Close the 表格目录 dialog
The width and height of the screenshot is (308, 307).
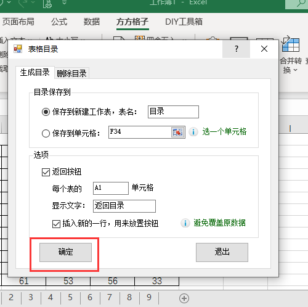tap(264, 49)
